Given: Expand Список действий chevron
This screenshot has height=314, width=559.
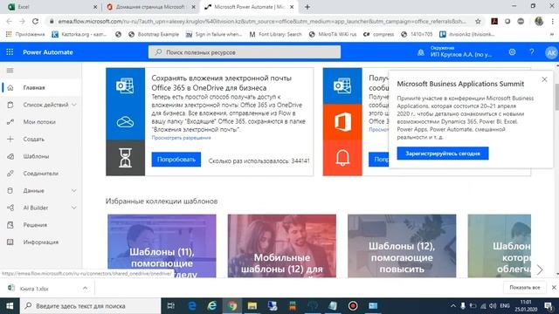Looking at the screenshot, I should (x=73, y=105).
